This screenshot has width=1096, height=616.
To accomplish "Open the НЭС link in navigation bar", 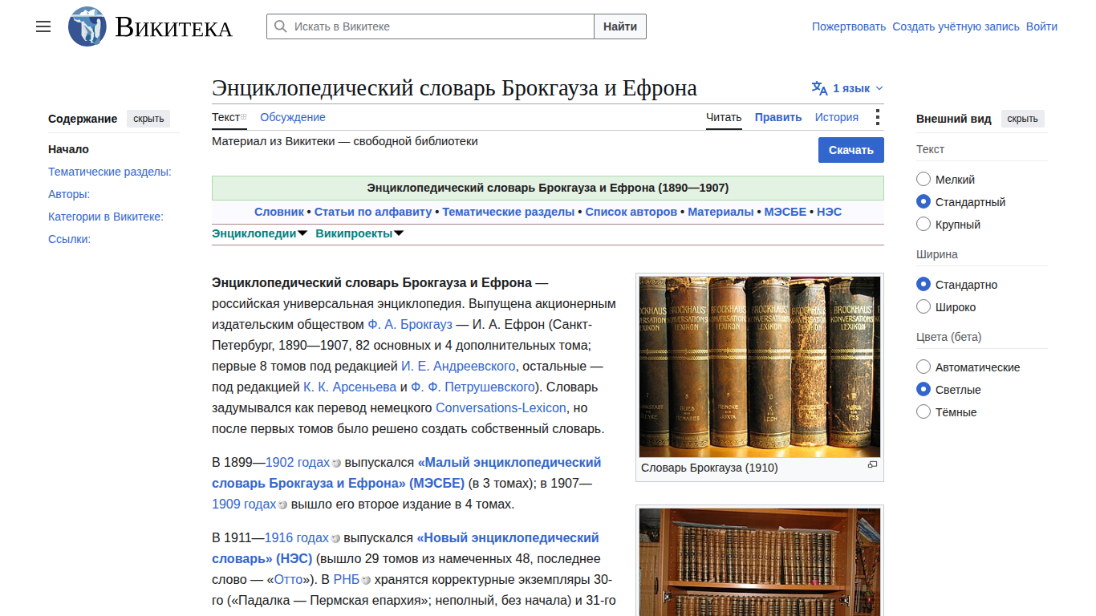I will click(830, 212).
